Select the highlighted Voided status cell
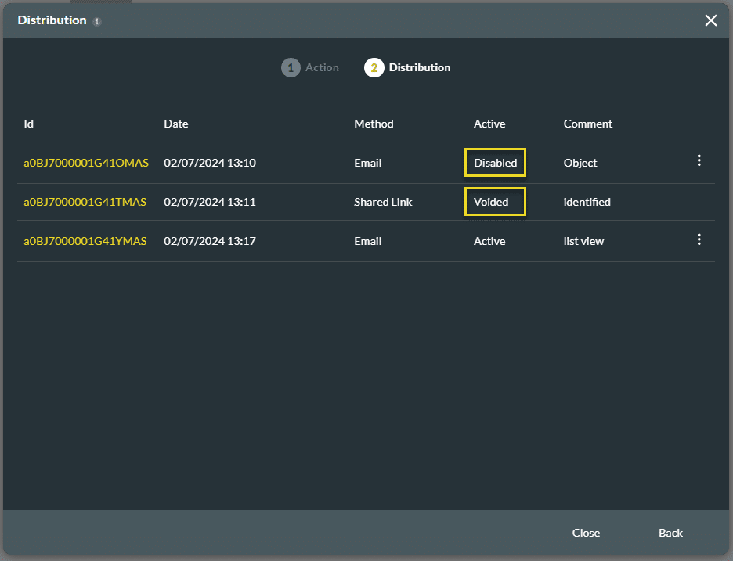733x561 pixels. (x=495, y=202)
